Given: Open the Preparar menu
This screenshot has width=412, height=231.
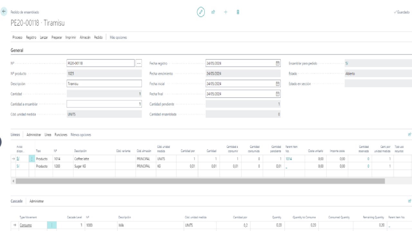Looking at the screenshot, I should [x=57, y=38].
